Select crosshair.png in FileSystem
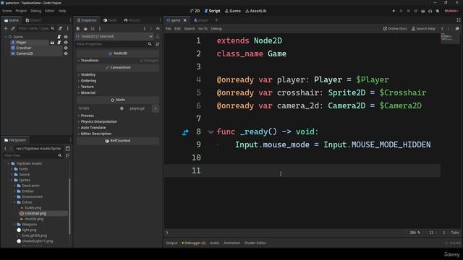 coord(35,213)
